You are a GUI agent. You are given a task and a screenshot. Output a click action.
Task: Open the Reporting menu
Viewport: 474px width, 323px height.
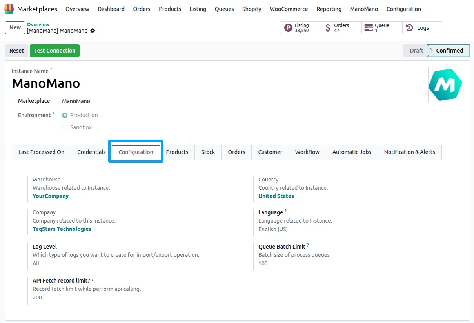click(329, 9)
